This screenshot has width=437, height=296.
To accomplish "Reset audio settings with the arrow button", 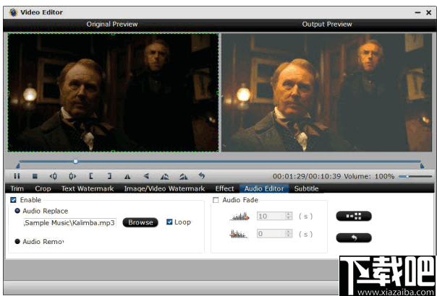I will (354, 238).
